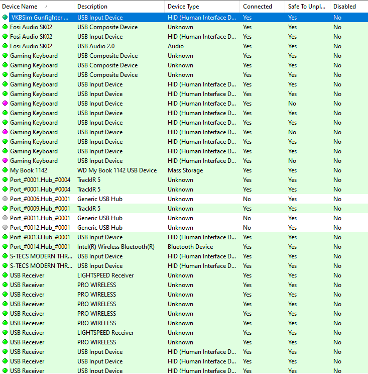Sort by the Device Type column header
This screenshot has width=368, height=374.
point(202,7)
